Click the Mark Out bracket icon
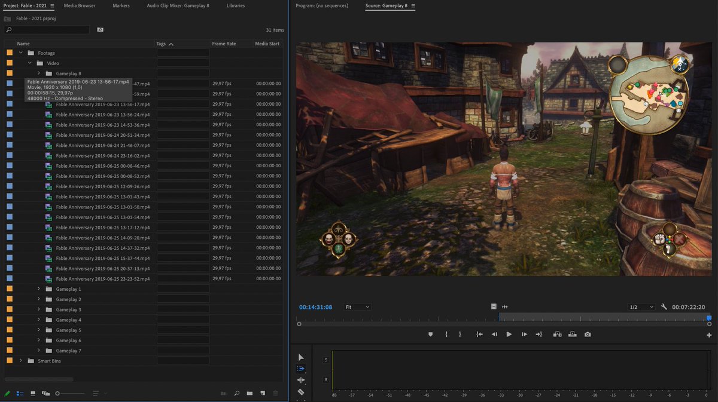718x402 pixels. pos(460,335)
